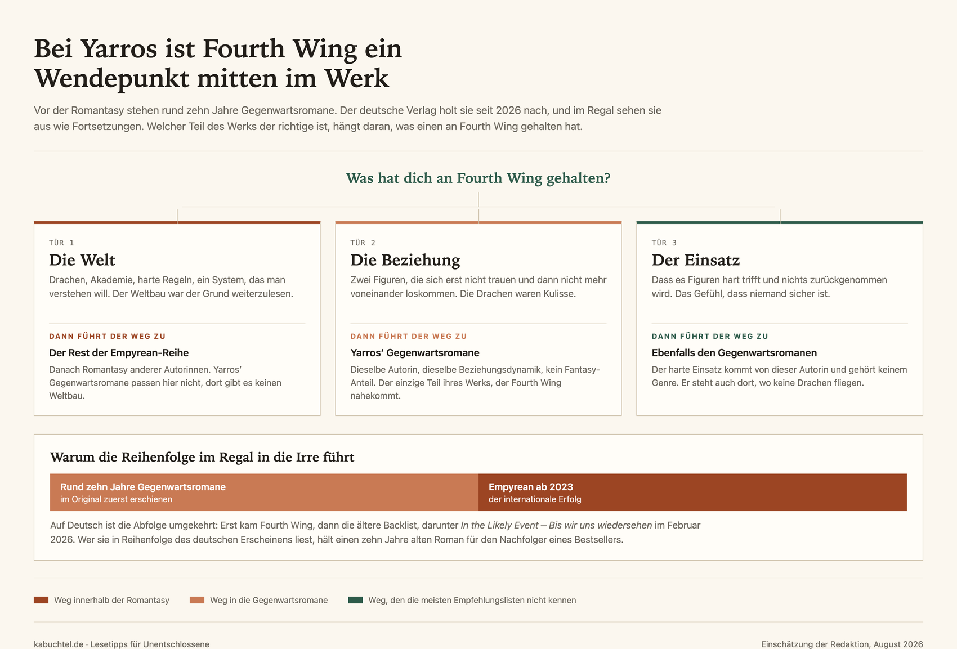Click "DANN FÜHRT DER WEG ZU" in the Der Einsatz card
This screenshot has height=649, width=957.
710,336
